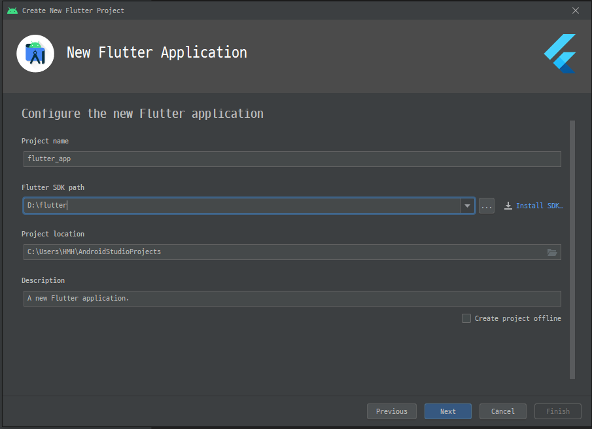Go to the Previous step
592x429 pixels.
(x=392, y=411)
